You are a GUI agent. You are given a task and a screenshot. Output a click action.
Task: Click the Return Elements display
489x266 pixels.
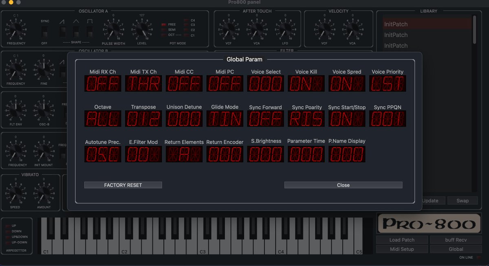(184, 154)
